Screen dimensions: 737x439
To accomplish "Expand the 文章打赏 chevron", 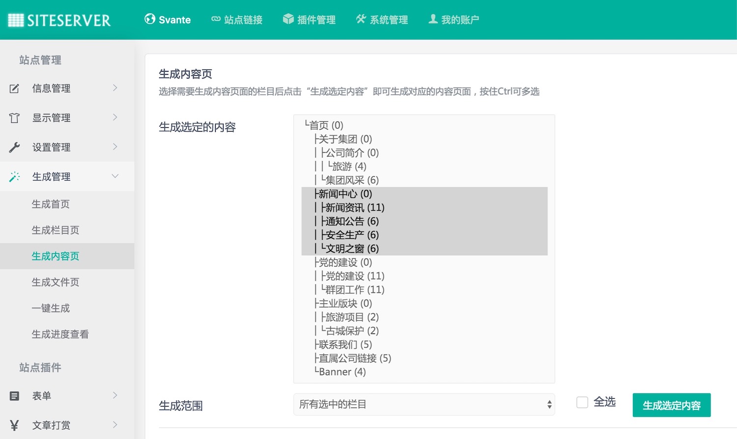I will [115, 425].
